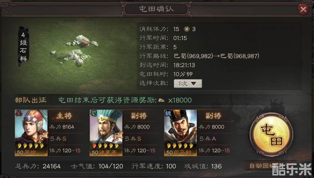Click the 策 token icon next to 消耗体力

click(188, 29)
